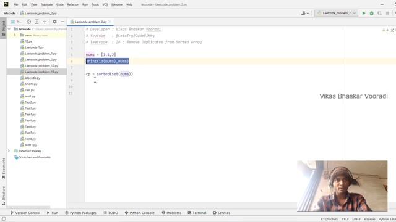The image size is (396, 222).
Task: Toggle the Bookmarks side tool window
Action: 4,168
